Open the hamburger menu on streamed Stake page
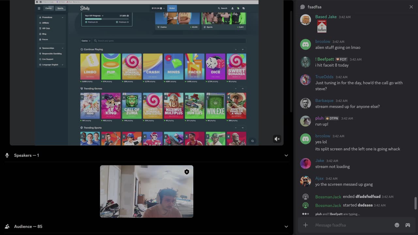Screen dimensions: 418x235 [39, 8]
